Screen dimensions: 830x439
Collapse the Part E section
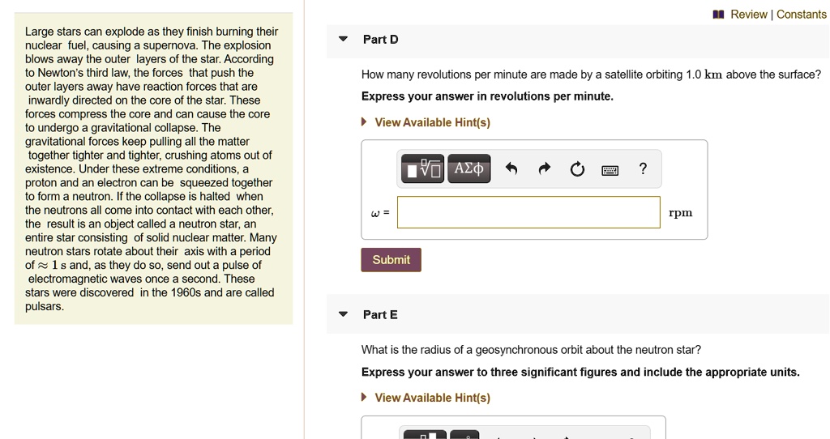[x=343, y=314]
